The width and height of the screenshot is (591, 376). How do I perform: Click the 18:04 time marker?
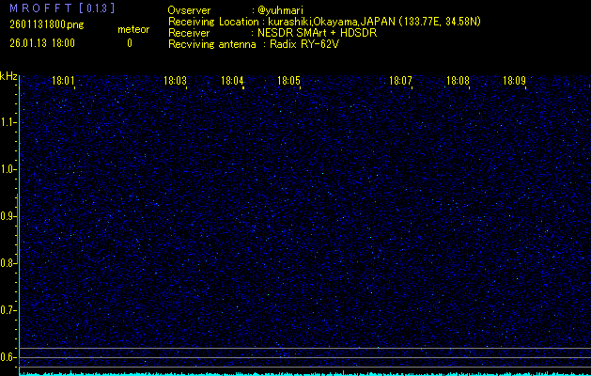(x=232, y=82)
